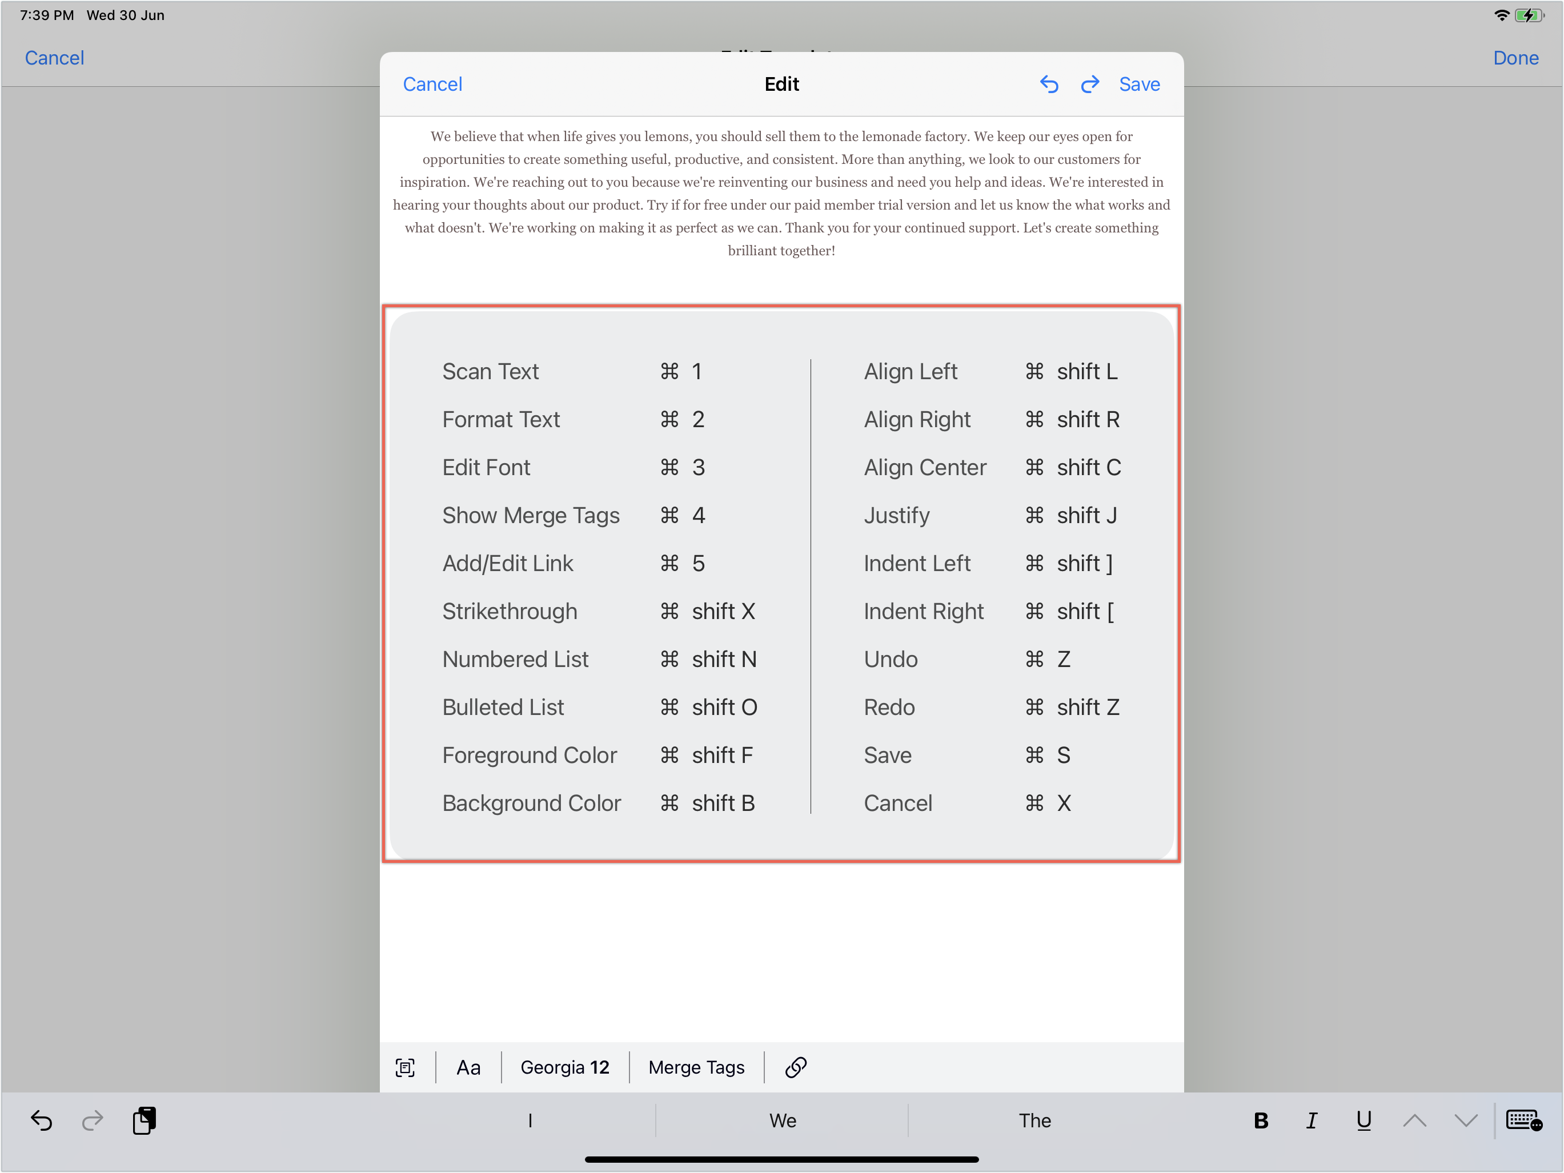This screenshot has height=1173, width=1564.
Task: Click the Cancel button in Edit dialog
Action: (x=434, y=83)
